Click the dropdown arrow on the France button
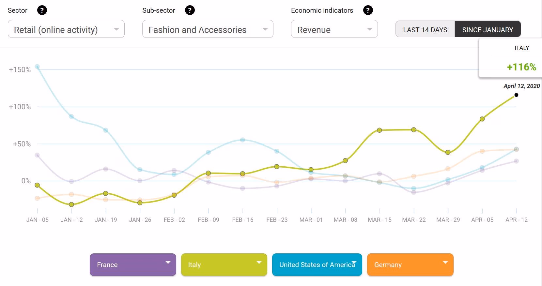This screenshot has width=542, height=286. coord(168,262)
